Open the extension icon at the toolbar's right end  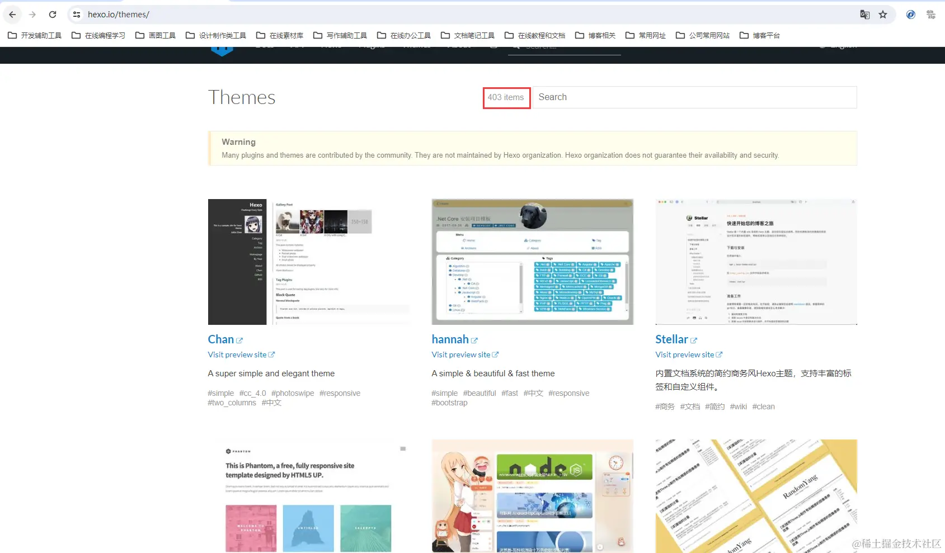click(x=931, y=15)
